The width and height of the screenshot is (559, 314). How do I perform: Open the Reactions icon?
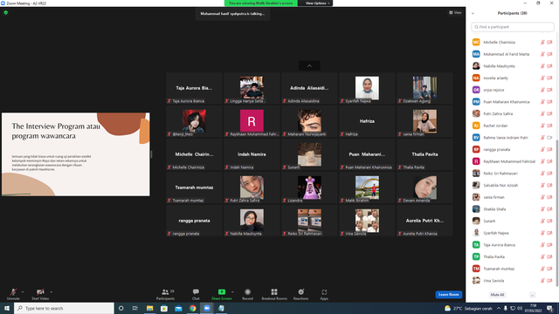pos(300,292)
